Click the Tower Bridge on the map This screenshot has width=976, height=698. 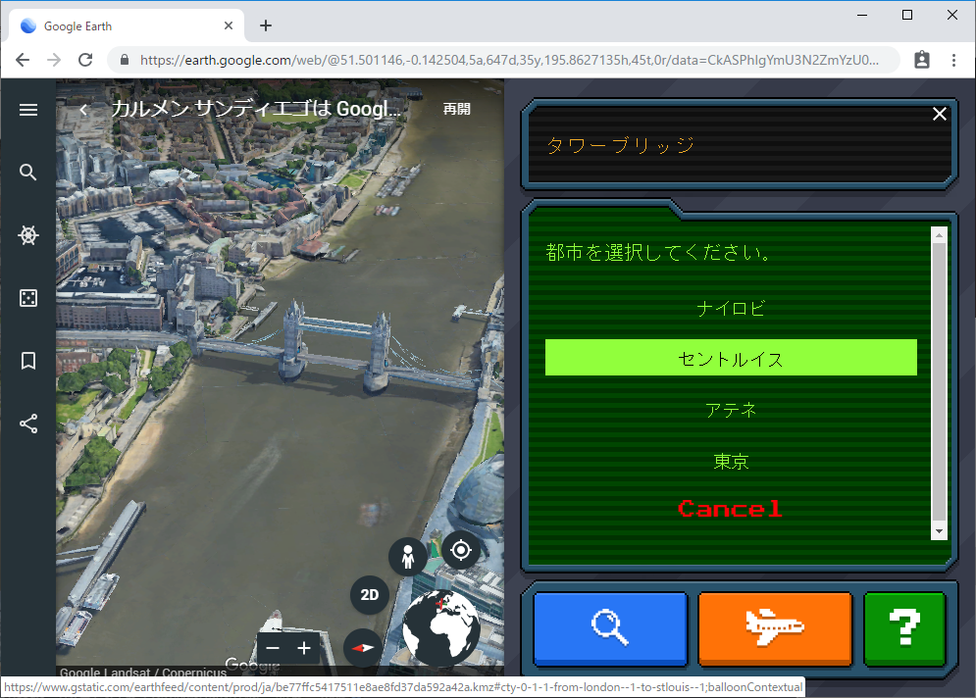click(336, 345)
